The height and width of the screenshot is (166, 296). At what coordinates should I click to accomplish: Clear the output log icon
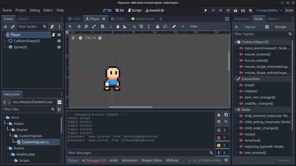click(x=219, y=115)
